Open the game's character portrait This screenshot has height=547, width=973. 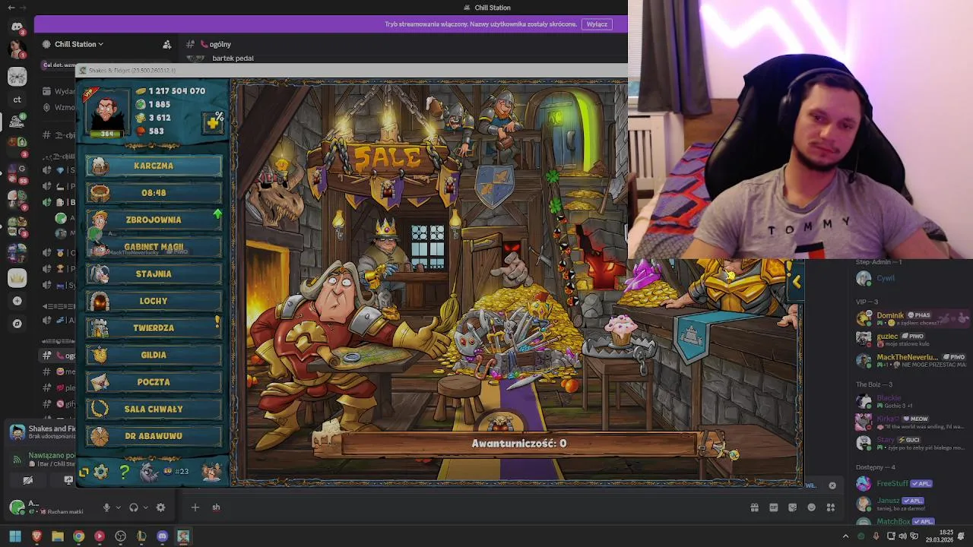click(107, 114)
